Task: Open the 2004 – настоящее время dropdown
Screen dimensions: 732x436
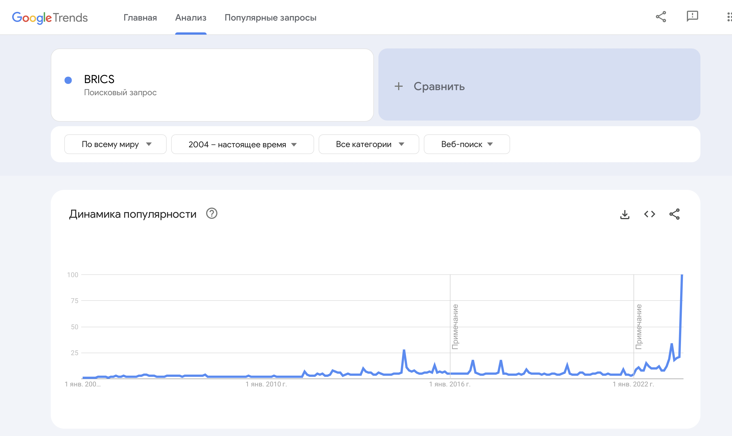Action: point(242,144)
